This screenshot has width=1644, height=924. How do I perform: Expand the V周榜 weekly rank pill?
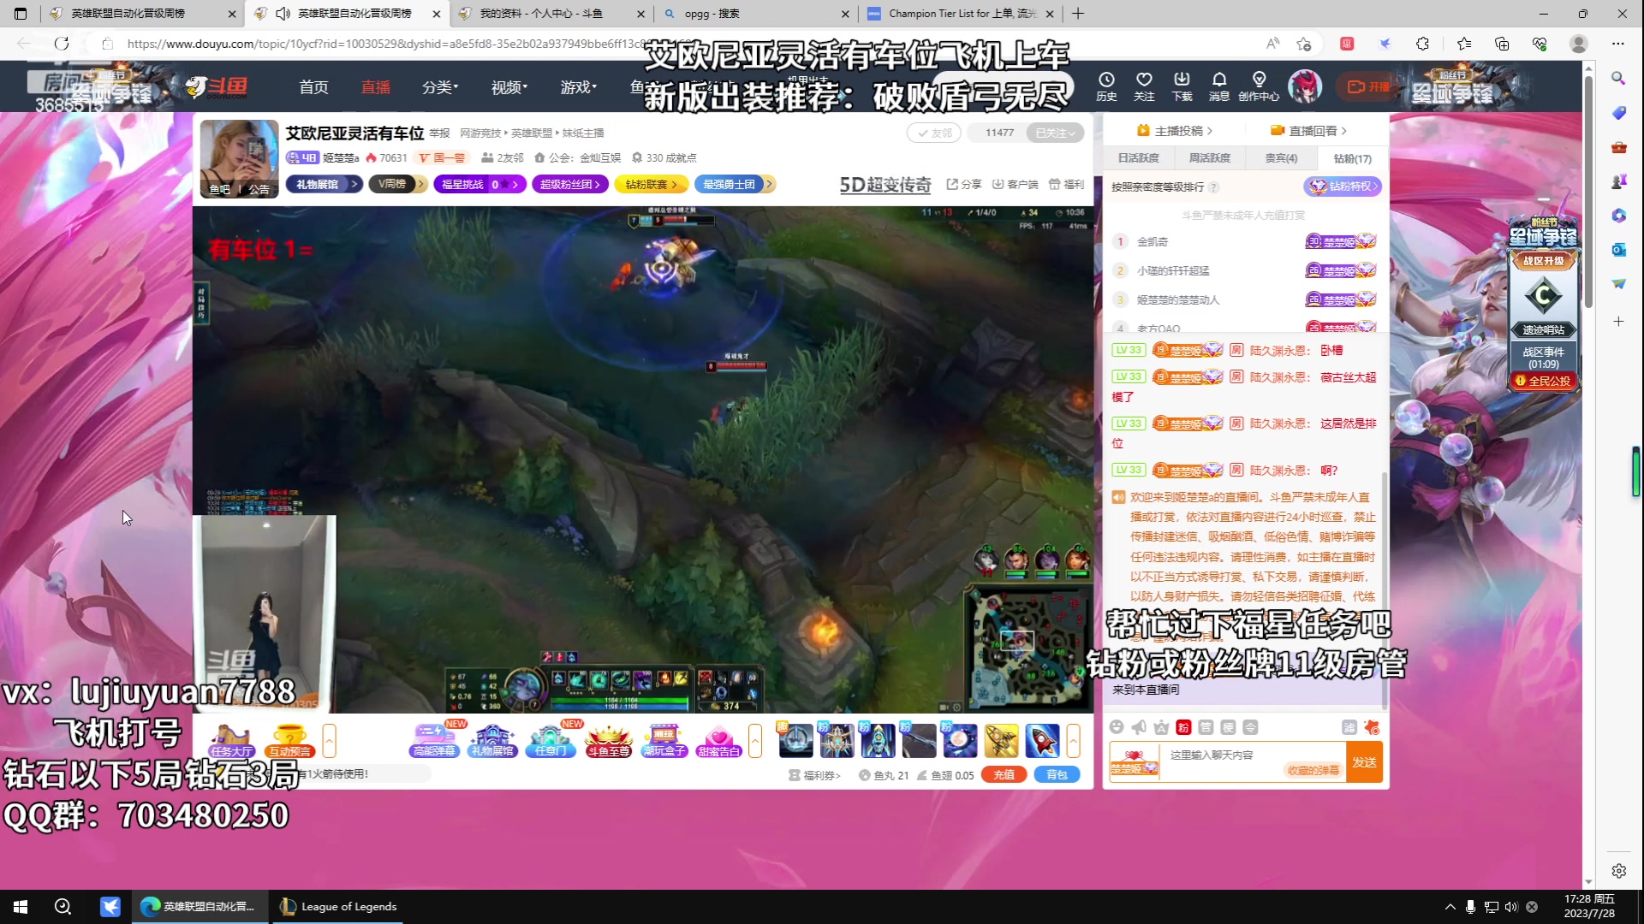click(x=398, y=184)
